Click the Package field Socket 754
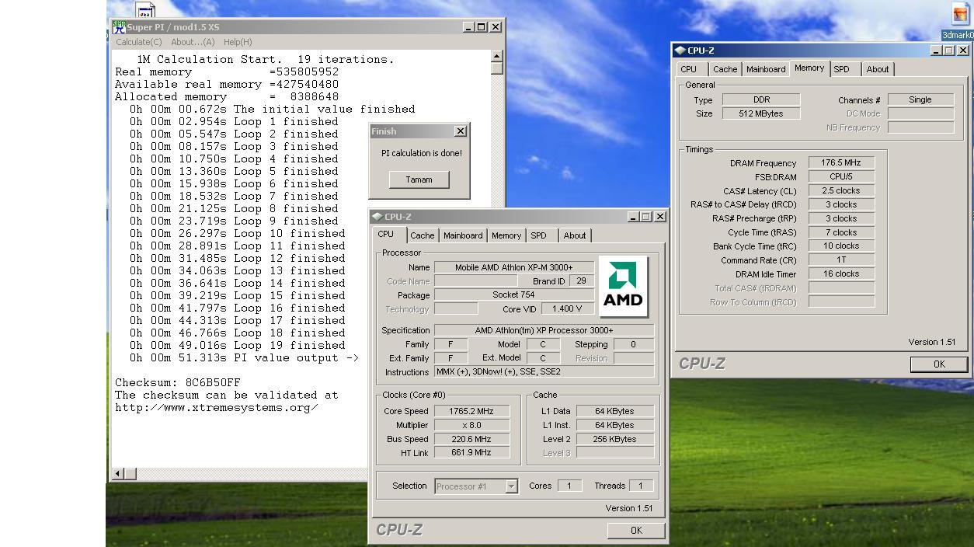 click(514, 295)
